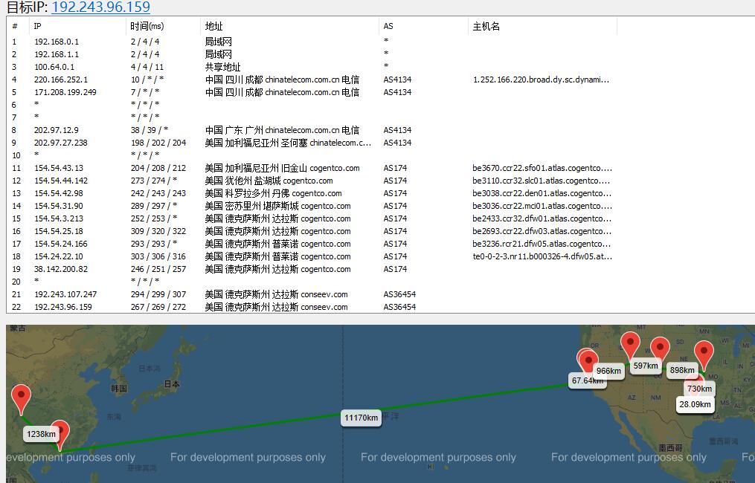Select the row with IP 202.97.12.9
The image size is (755, 483).
[313, 130]
